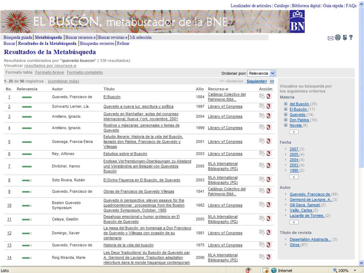
Task: Open the zoom level 100% dropdown
Action: [355, 270]
